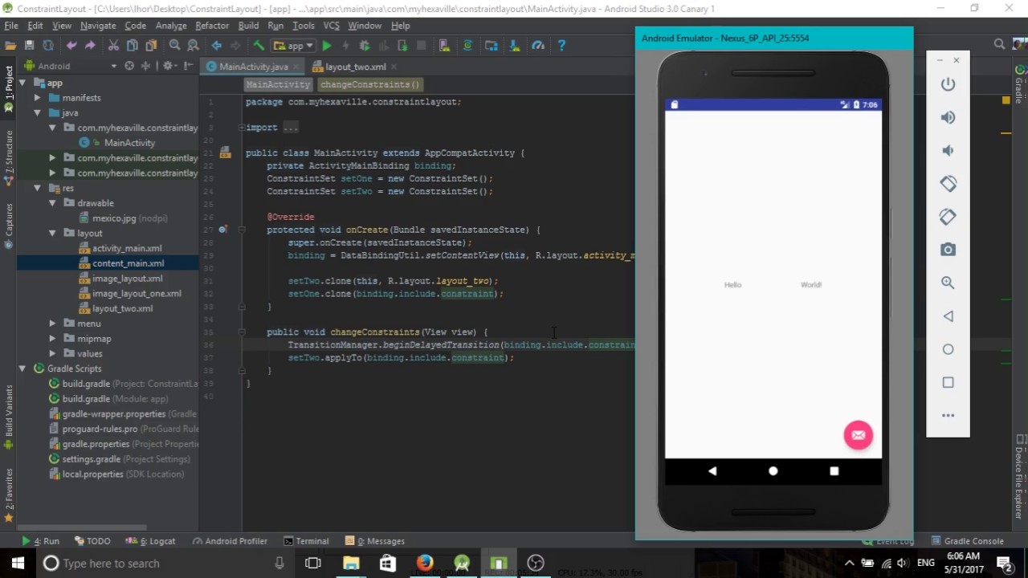Toggle the Gradle Console window
The height and width of the screenshot is (578, 1028).
[x=967, y=541]
